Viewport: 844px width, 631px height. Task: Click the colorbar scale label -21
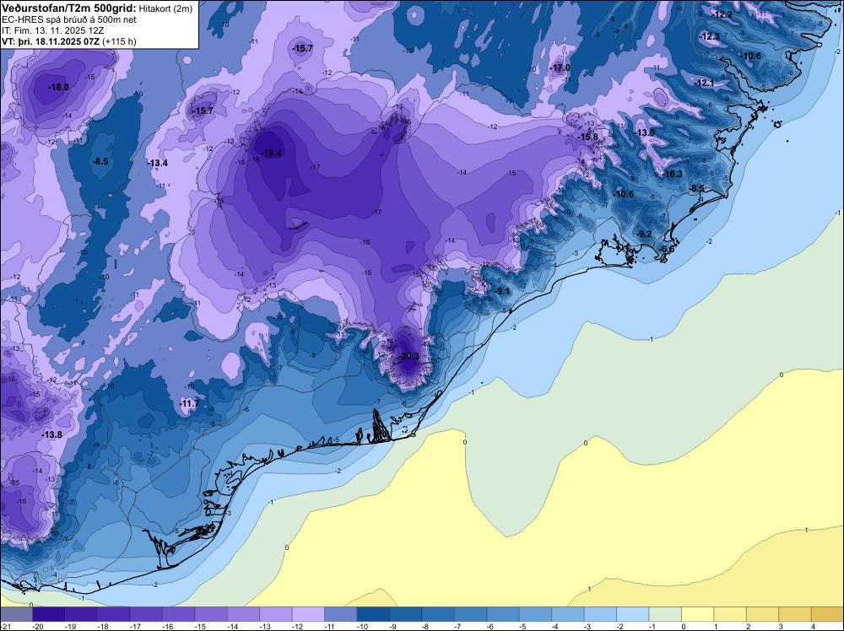[x=5, y=627]
